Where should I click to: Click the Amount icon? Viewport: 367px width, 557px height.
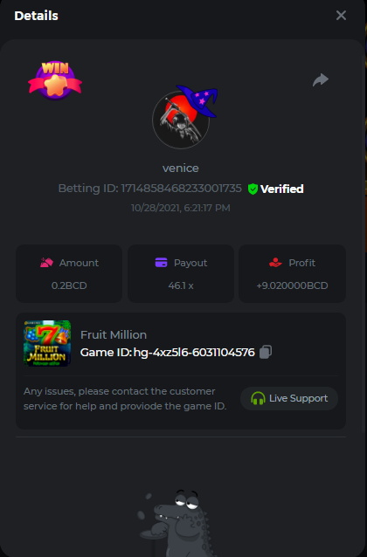46,263
